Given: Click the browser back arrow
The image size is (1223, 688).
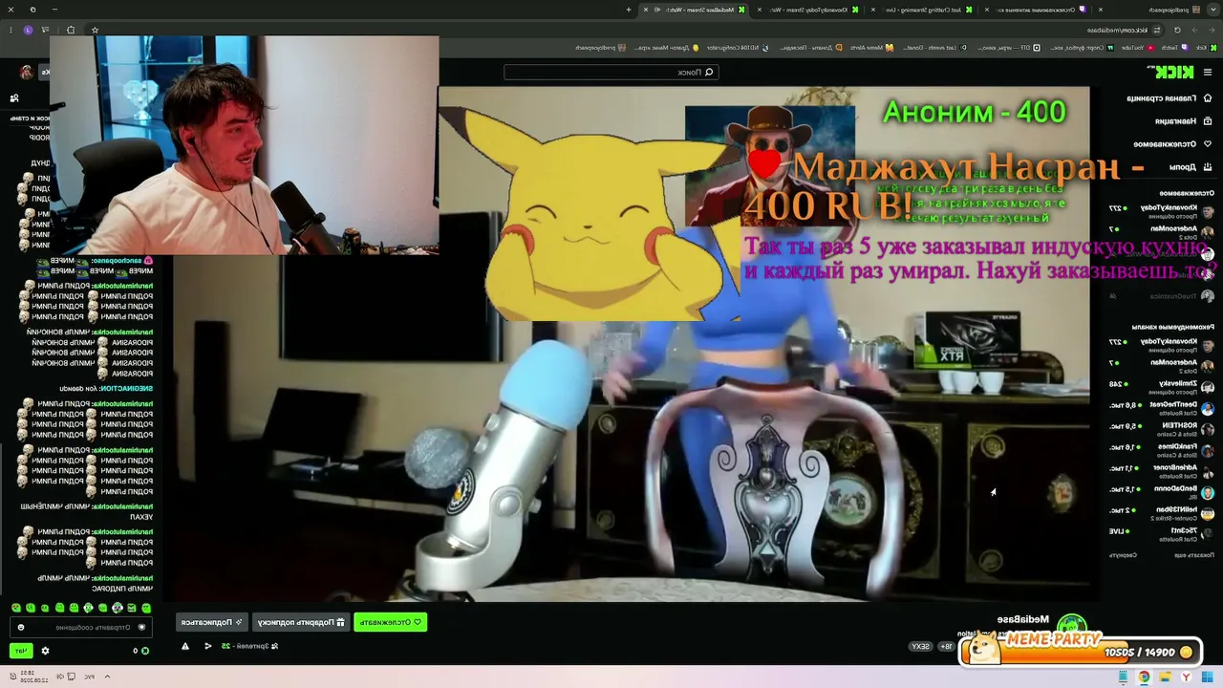Looking at the screenshot, I should click(x=1211, y=31).
